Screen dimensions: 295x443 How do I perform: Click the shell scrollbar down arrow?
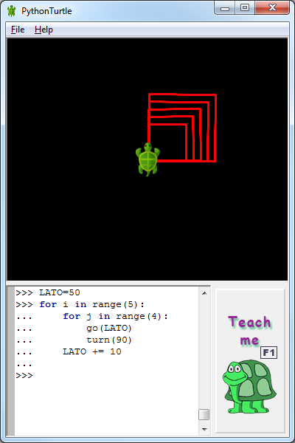204,430
